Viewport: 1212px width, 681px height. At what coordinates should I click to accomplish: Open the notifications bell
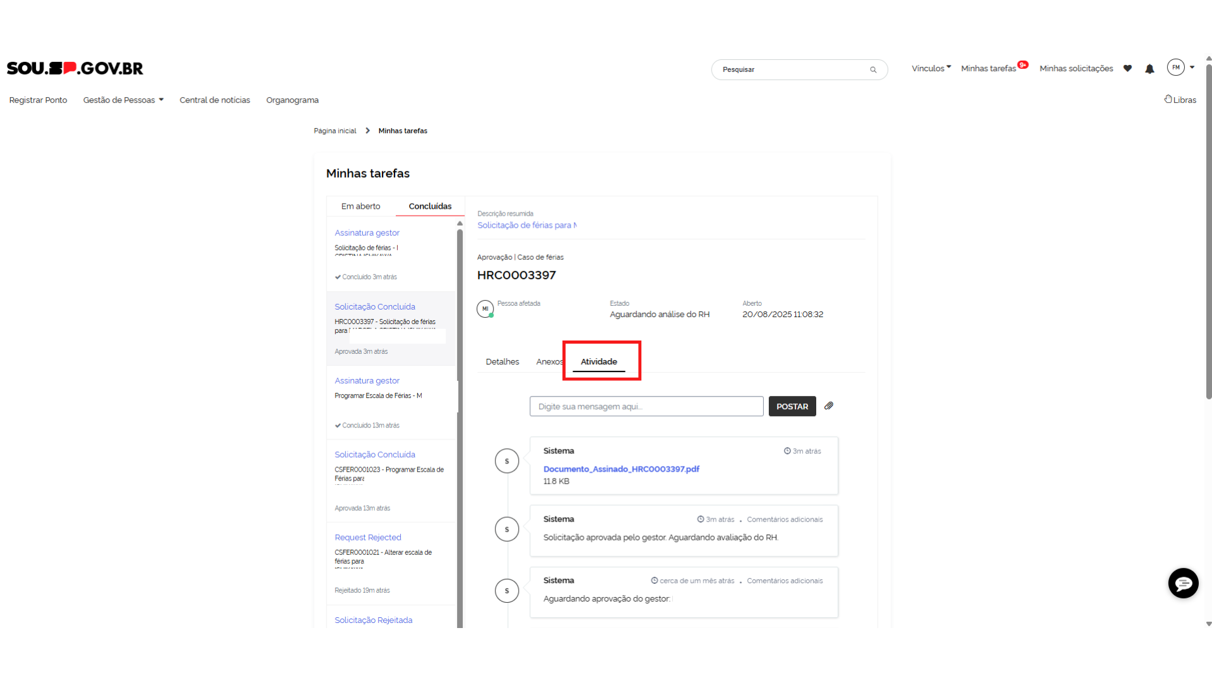pyautogui.click(x=1150, y=69)
